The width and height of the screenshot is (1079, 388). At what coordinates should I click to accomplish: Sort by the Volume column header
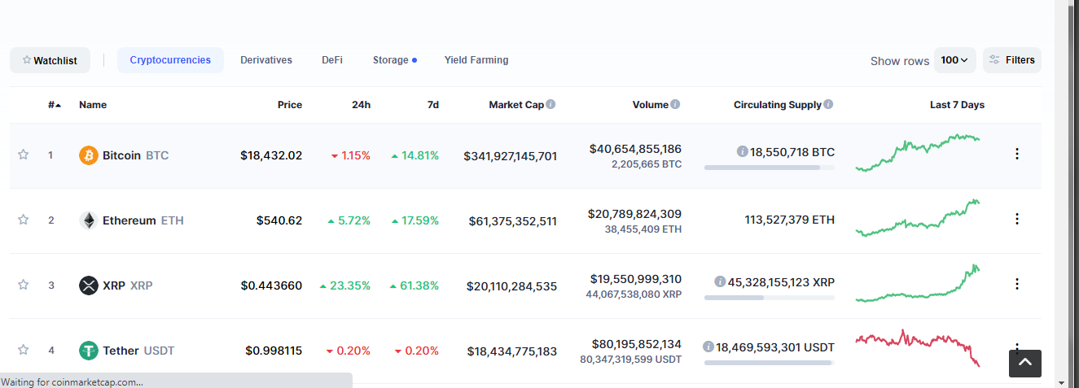650,105
